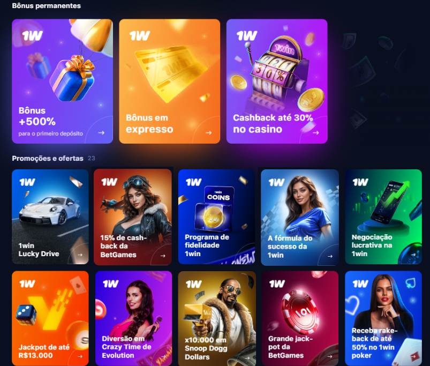
Task: Open Programa de fidelidade 1win promotion
Action: 217,216
